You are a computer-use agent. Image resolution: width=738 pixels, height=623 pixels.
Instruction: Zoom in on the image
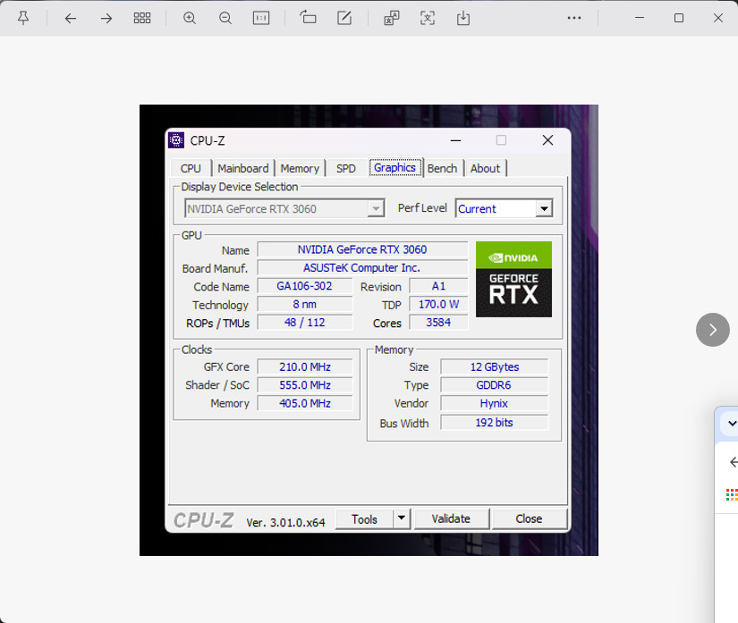(x=190, y=19)
